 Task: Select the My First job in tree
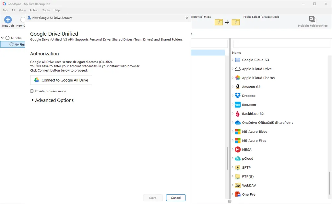(x=13, y=44)
